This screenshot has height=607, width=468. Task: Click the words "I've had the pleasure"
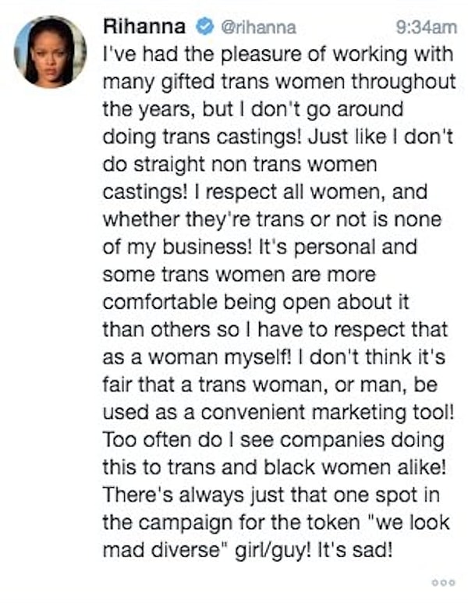pyautogui.click(x=177, y=54)
